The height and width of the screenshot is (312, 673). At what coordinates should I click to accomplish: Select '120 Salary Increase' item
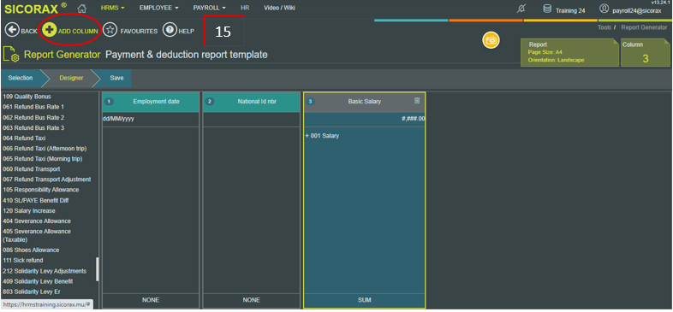[x=29, y=211]
